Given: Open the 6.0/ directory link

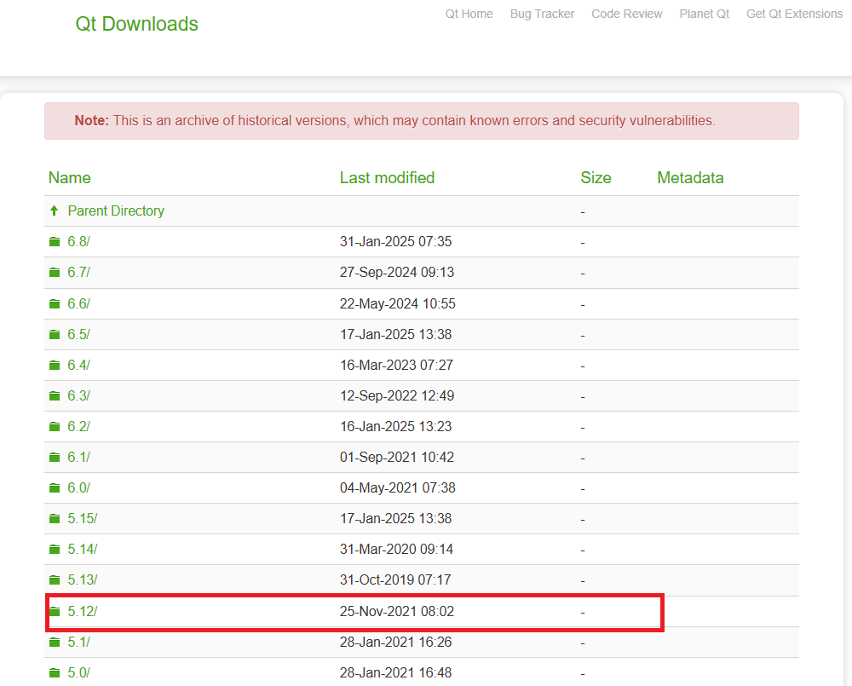Looking at the screenshot, I should click(x=78, y=487).
